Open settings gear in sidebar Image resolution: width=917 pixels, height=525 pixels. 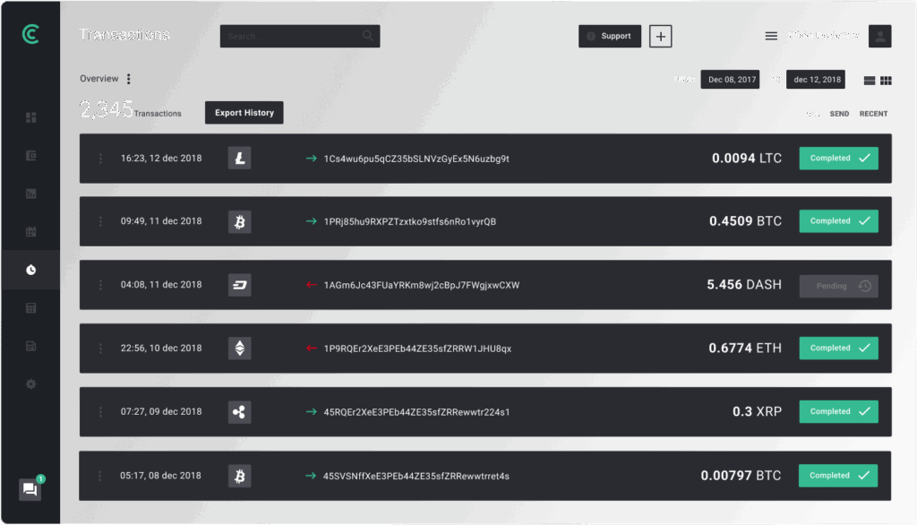pyautogui.click(x=30, y=384)
